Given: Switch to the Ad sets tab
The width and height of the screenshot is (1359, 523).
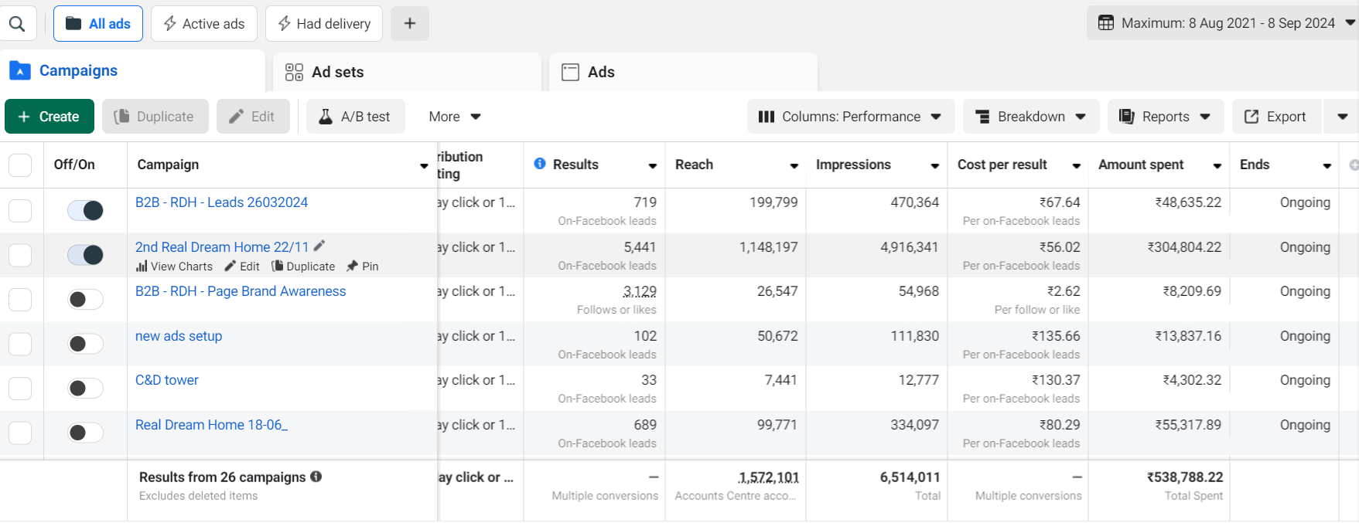Looking at the screenshot, I should coord(337,72).
